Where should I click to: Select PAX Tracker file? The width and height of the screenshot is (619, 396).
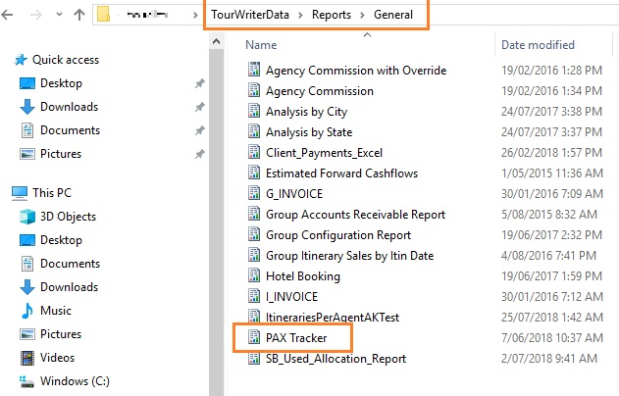(x=296, y=338)
